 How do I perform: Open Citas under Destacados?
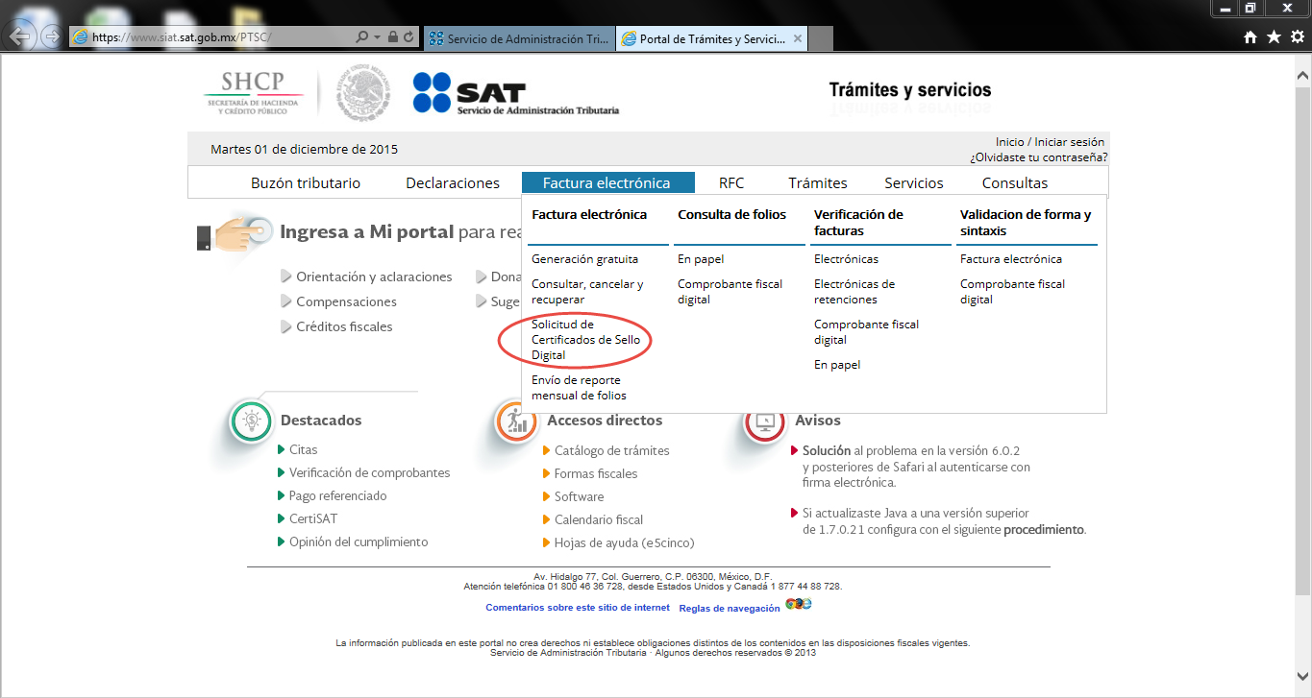pyautogui.click(x=303, y=449)
